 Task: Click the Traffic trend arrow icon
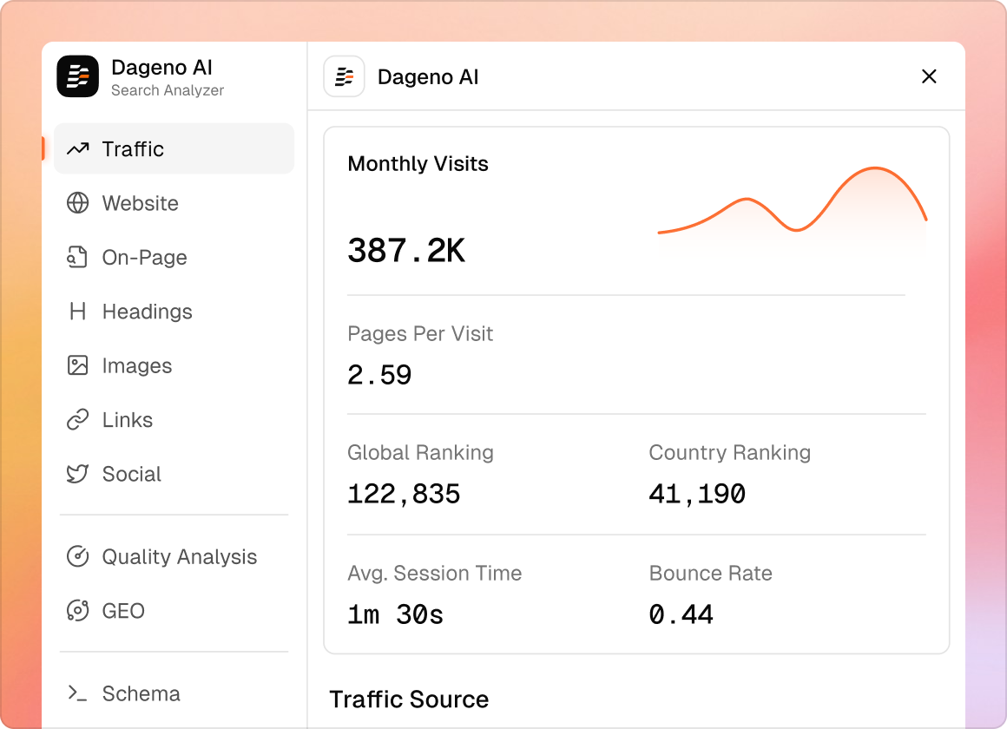click(78, 149)
